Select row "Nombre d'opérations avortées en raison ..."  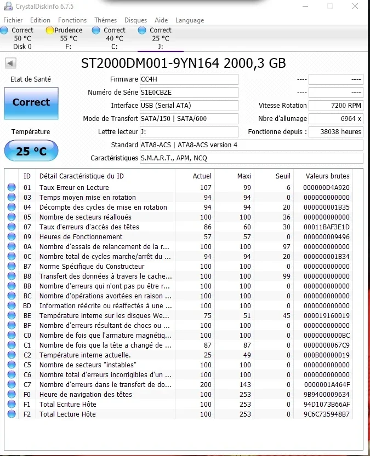[x=179, y=296]
